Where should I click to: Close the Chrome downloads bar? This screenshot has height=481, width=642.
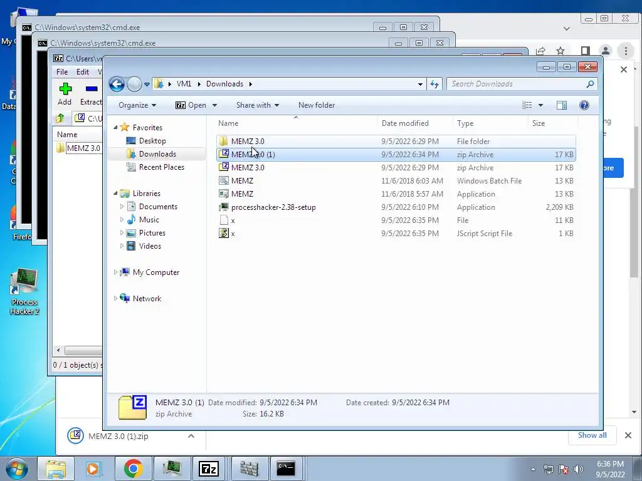[x=628, y=435]
